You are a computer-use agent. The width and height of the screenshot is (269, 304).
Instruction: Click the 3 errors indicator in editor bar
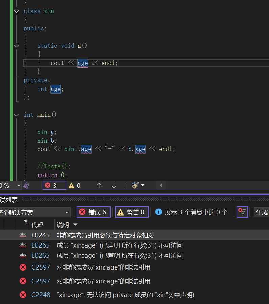click(54, 185)
